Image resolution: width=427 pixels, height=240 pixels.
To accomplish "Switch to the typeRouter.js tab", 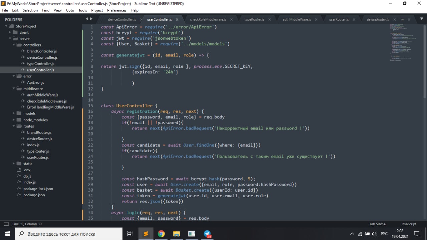I will (x=254, y=19).
